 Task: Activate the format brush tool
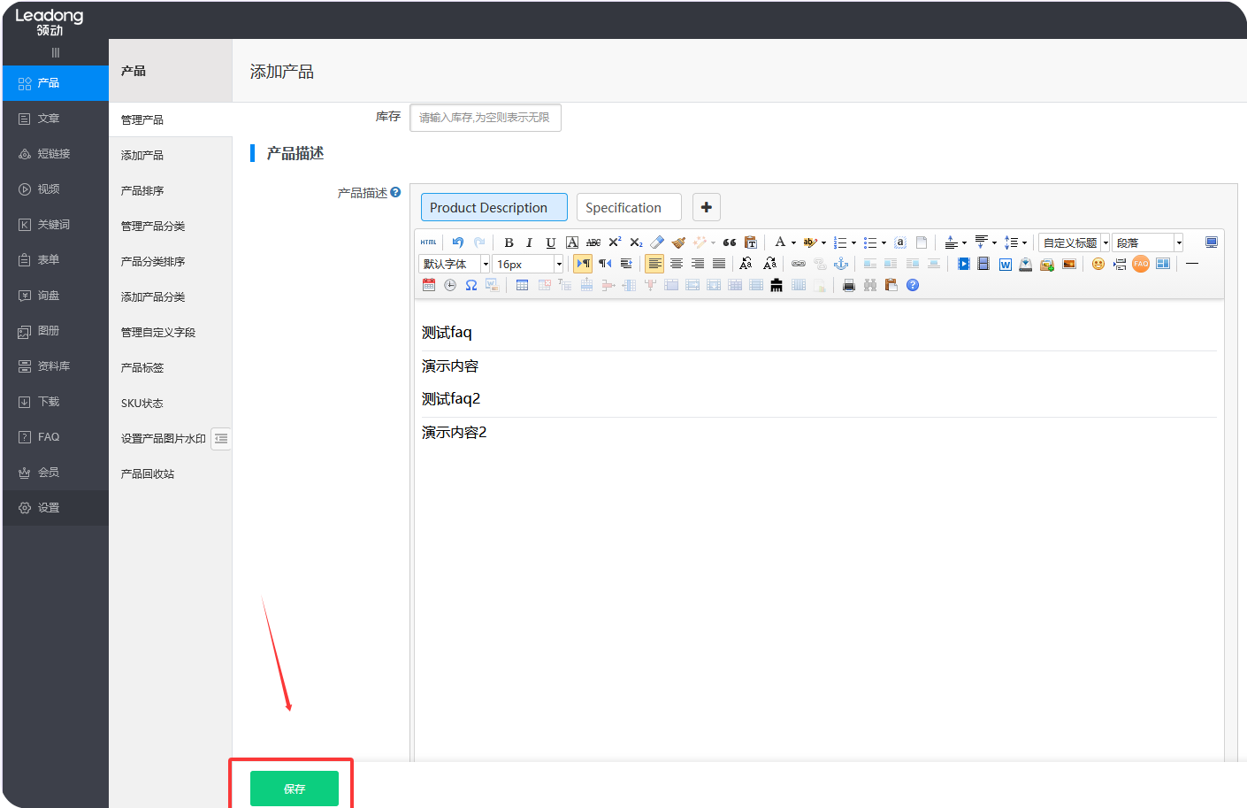pyautogui.click(x=678, y=242)
